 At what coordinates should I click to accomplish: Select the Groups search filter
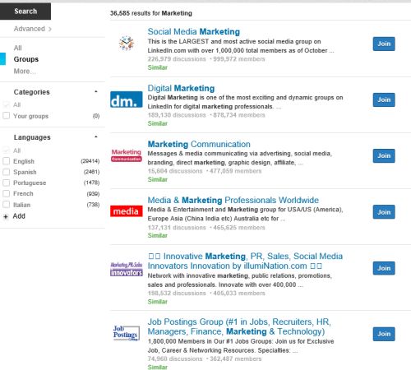click(x=26, y=59)
